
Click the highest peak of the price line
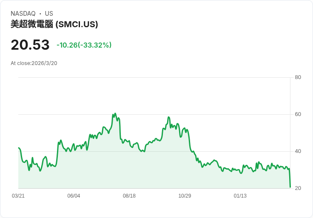tap(115, 113)
